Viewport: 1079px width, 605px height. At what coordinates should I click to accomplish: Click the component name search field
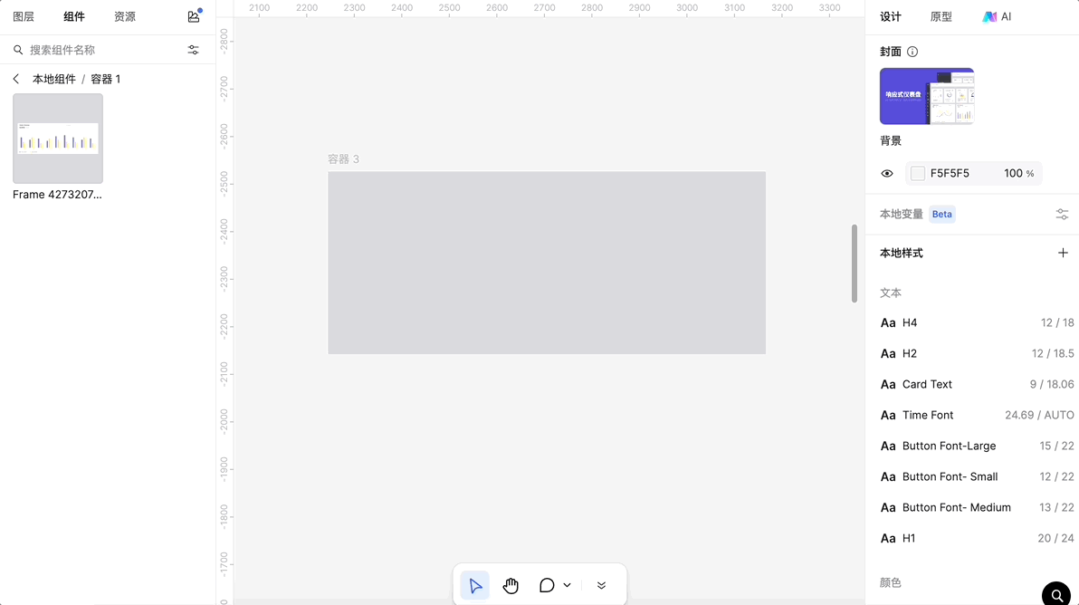click(100, 50)
